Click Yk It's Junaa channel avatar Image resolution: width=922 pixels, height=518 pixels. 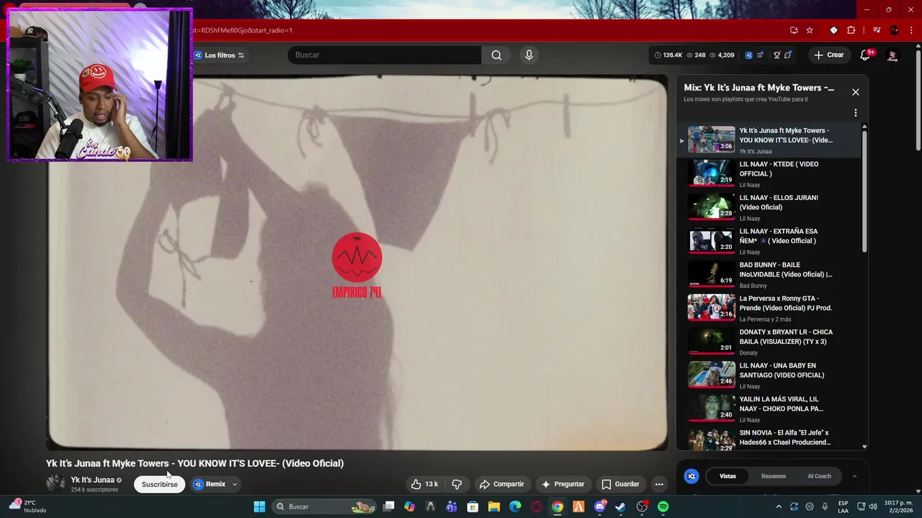click(55, 483)
